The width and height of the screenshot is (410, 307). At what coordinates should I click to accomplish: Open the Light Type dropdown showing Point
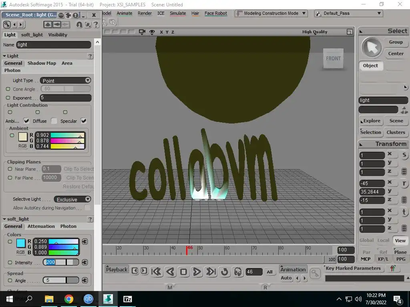pyautogui.click(x=65, y=81)
